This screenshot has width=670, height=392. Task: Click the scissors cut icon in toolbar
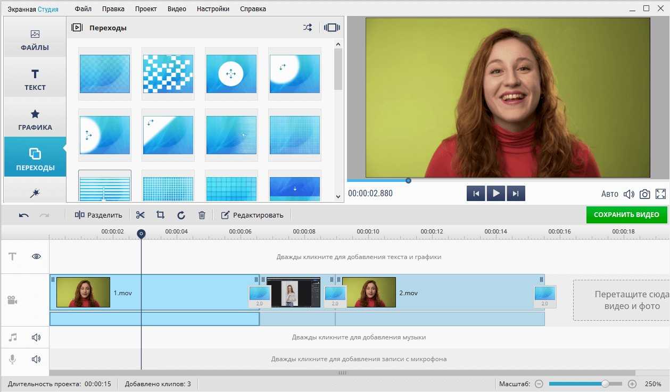[140, 215]
